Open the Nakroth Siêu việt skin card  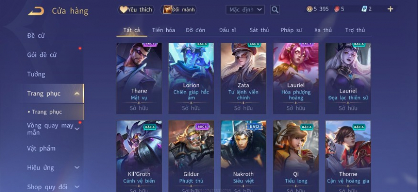pos(243,156)
